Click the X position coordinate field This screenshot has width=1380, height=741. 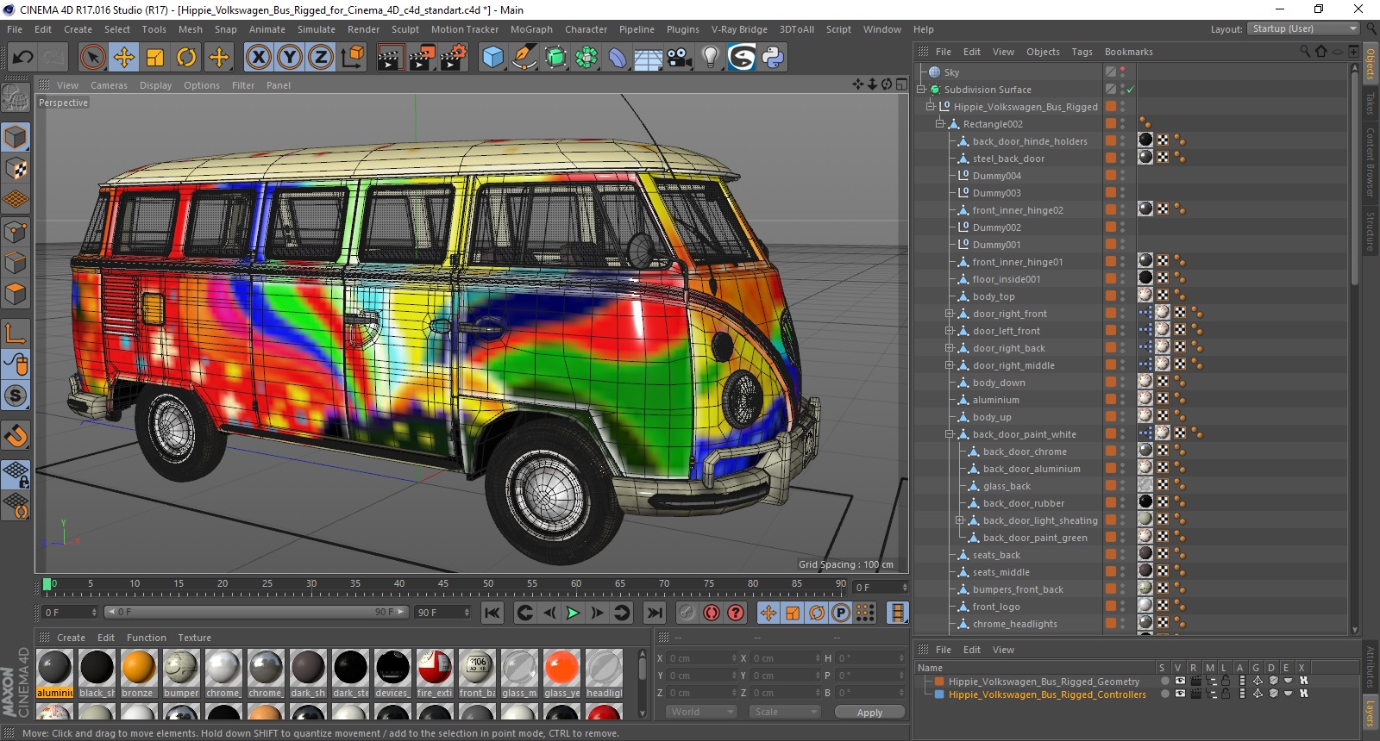(701, 658)
